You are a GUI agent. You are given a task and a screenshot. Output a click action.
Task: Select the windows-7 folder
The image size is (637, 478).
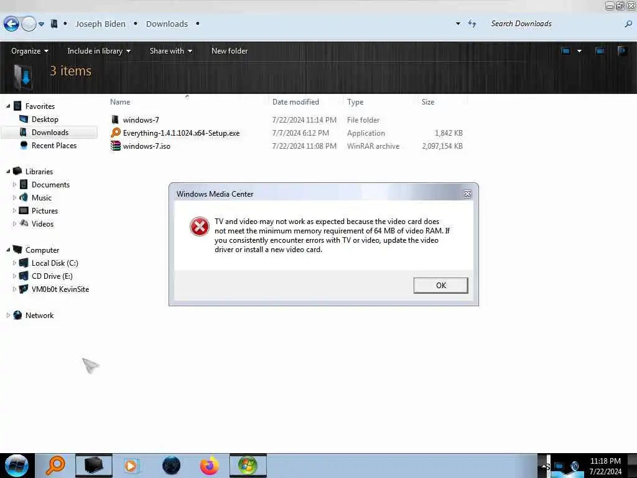[x=141, y=120]
